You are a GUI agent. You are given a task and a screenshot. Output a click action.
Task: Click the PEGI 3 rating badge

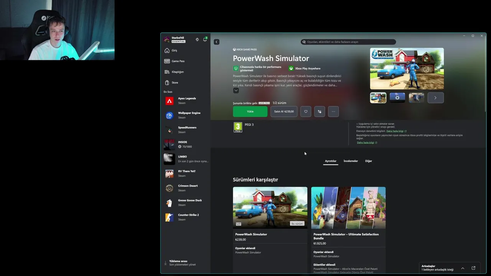(x=238, y=127)
